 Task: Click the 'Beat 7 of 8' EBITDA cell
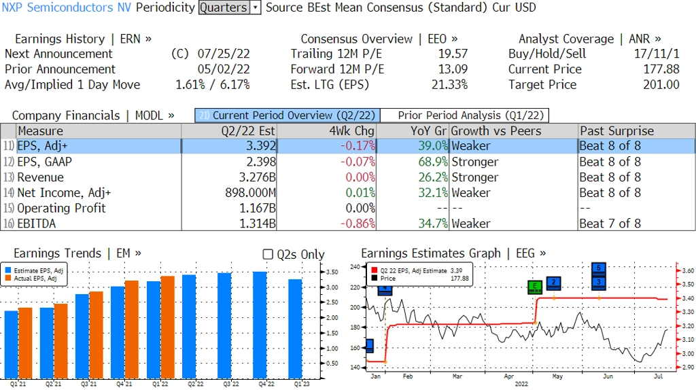click(610, 223)
